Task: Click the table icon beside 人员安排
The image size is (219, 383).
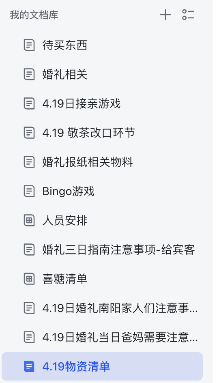Action: point(29,221)
